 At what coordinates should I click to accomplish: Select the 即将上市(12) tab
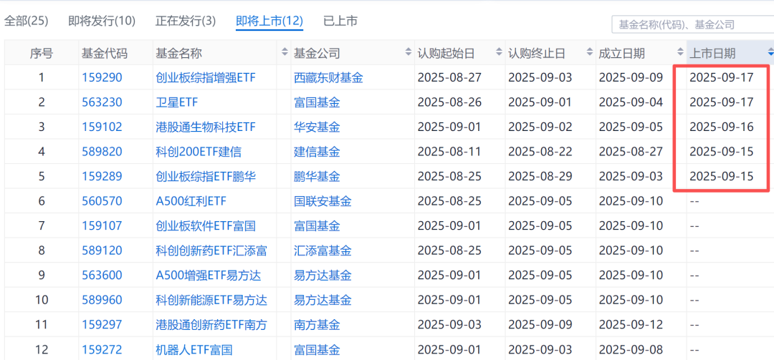coord(269,21)
